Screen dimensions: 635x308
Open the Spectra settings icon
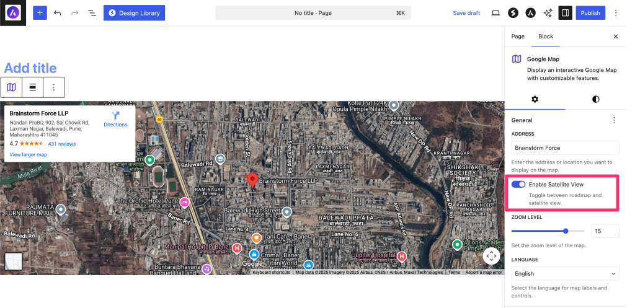pos(513,12)
